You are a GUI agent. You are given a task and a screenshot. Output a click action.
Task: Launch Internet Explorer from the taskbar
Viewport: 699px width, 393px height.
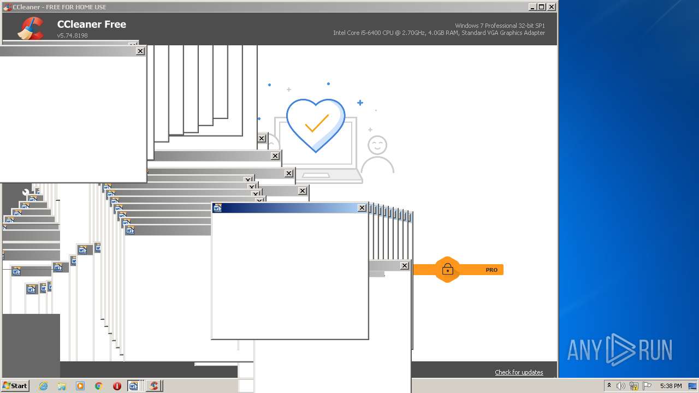[43, 386]
